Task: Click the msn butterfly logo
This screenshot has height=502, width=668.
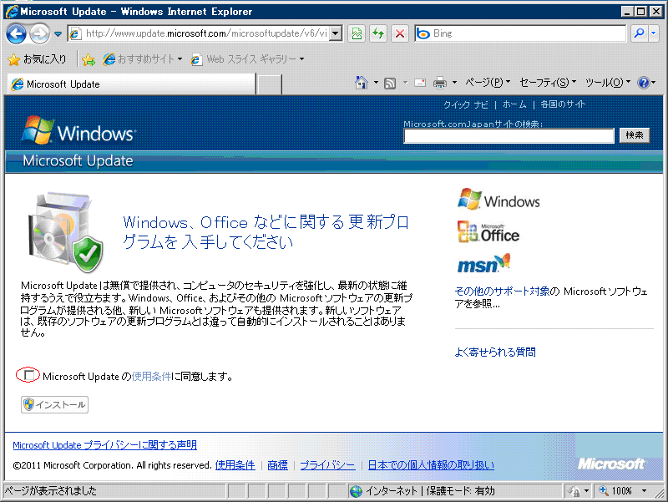Action: point(483,263)
